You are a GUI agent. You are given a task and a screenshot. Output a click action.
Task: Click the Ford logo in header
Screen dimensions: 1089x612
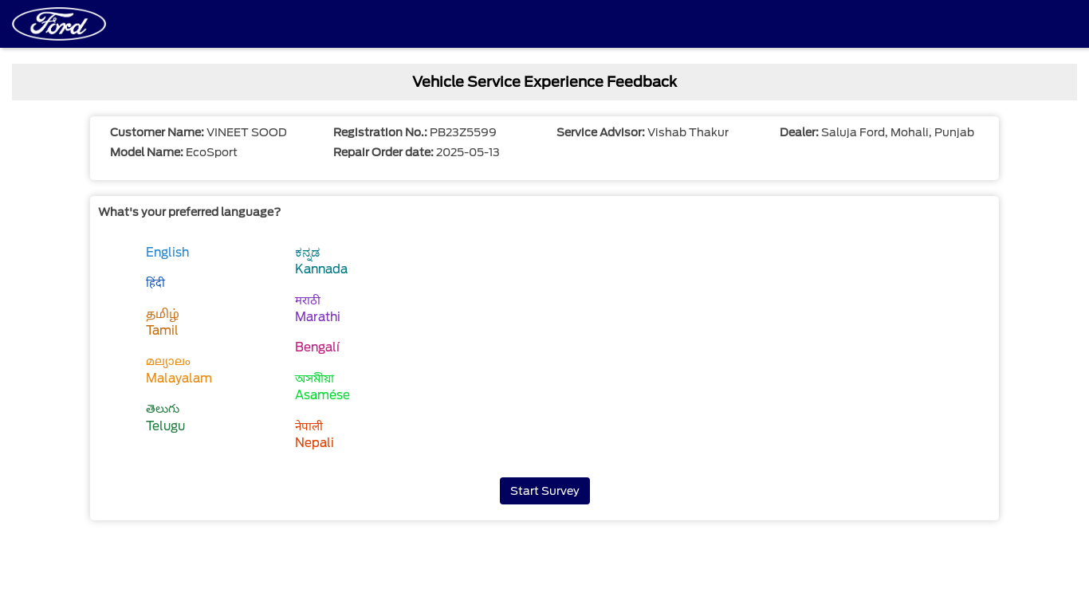click(x=59, y=24)
